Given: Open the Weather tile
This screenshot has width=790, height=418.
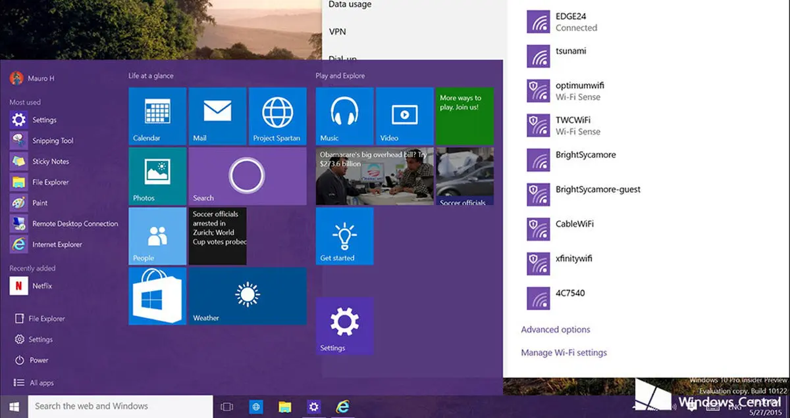Looking at the screenshot, I should coord(248,296).
